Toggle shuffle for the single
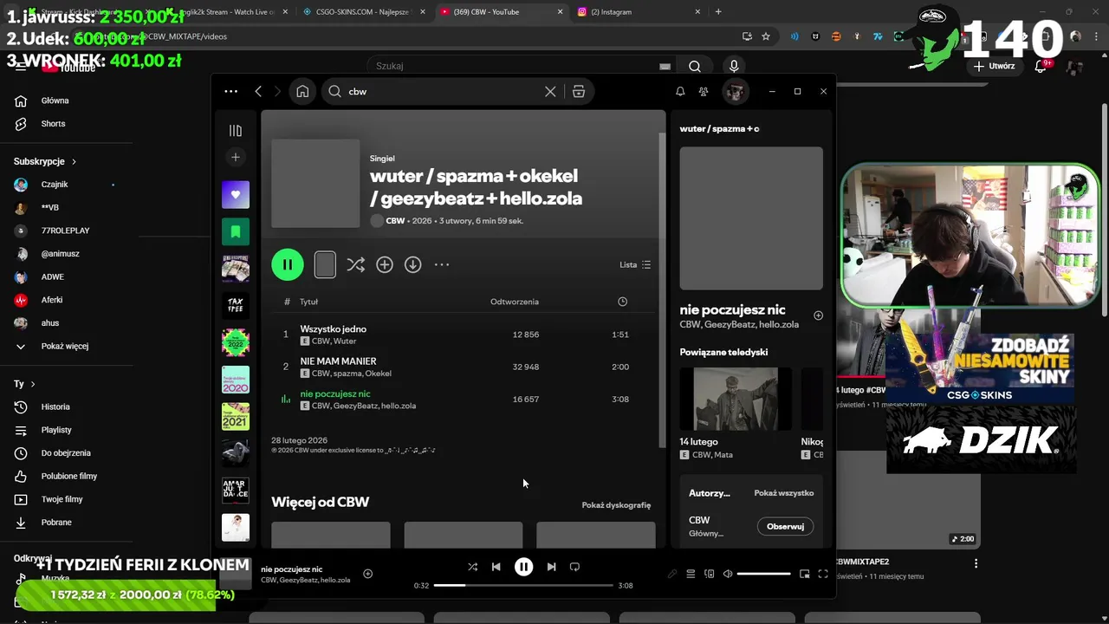The height and width of the screenshot is (624, 1109). coord(355,264)
